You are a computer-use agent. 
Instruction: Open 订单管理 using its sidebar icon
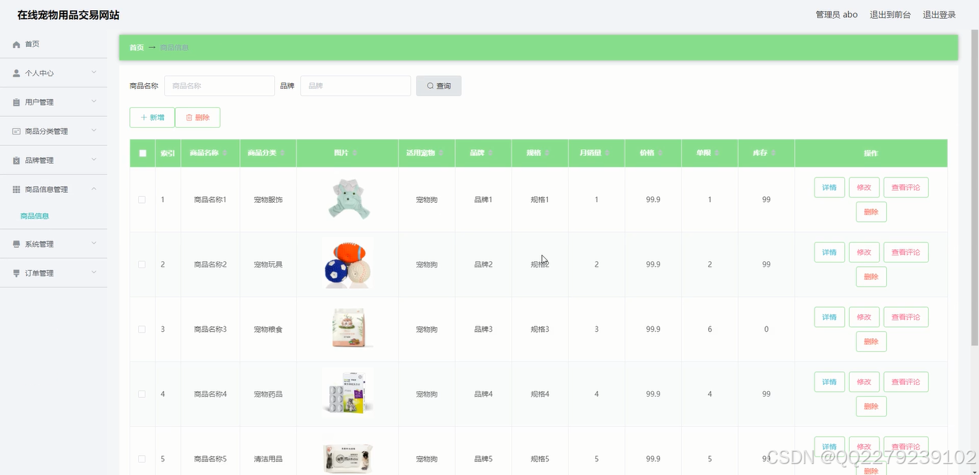click(15, 273)
